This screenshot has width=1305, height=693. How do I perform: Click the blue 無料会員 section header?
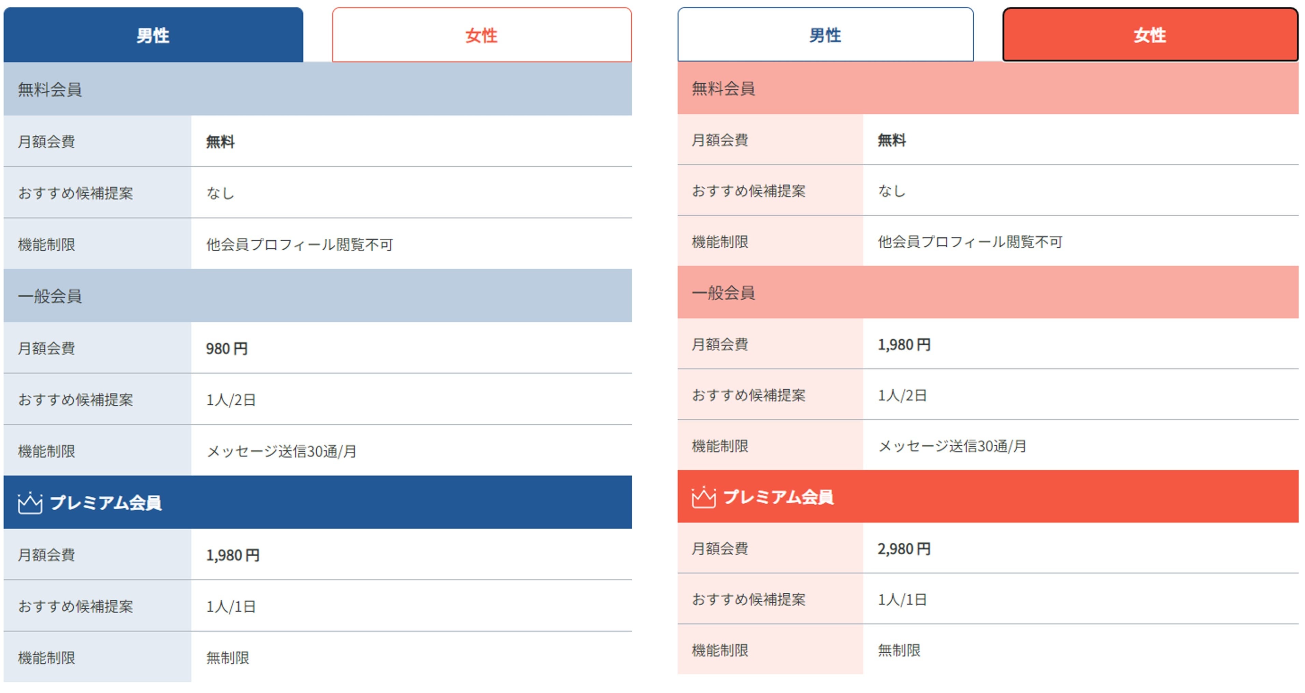coord(49,90)
